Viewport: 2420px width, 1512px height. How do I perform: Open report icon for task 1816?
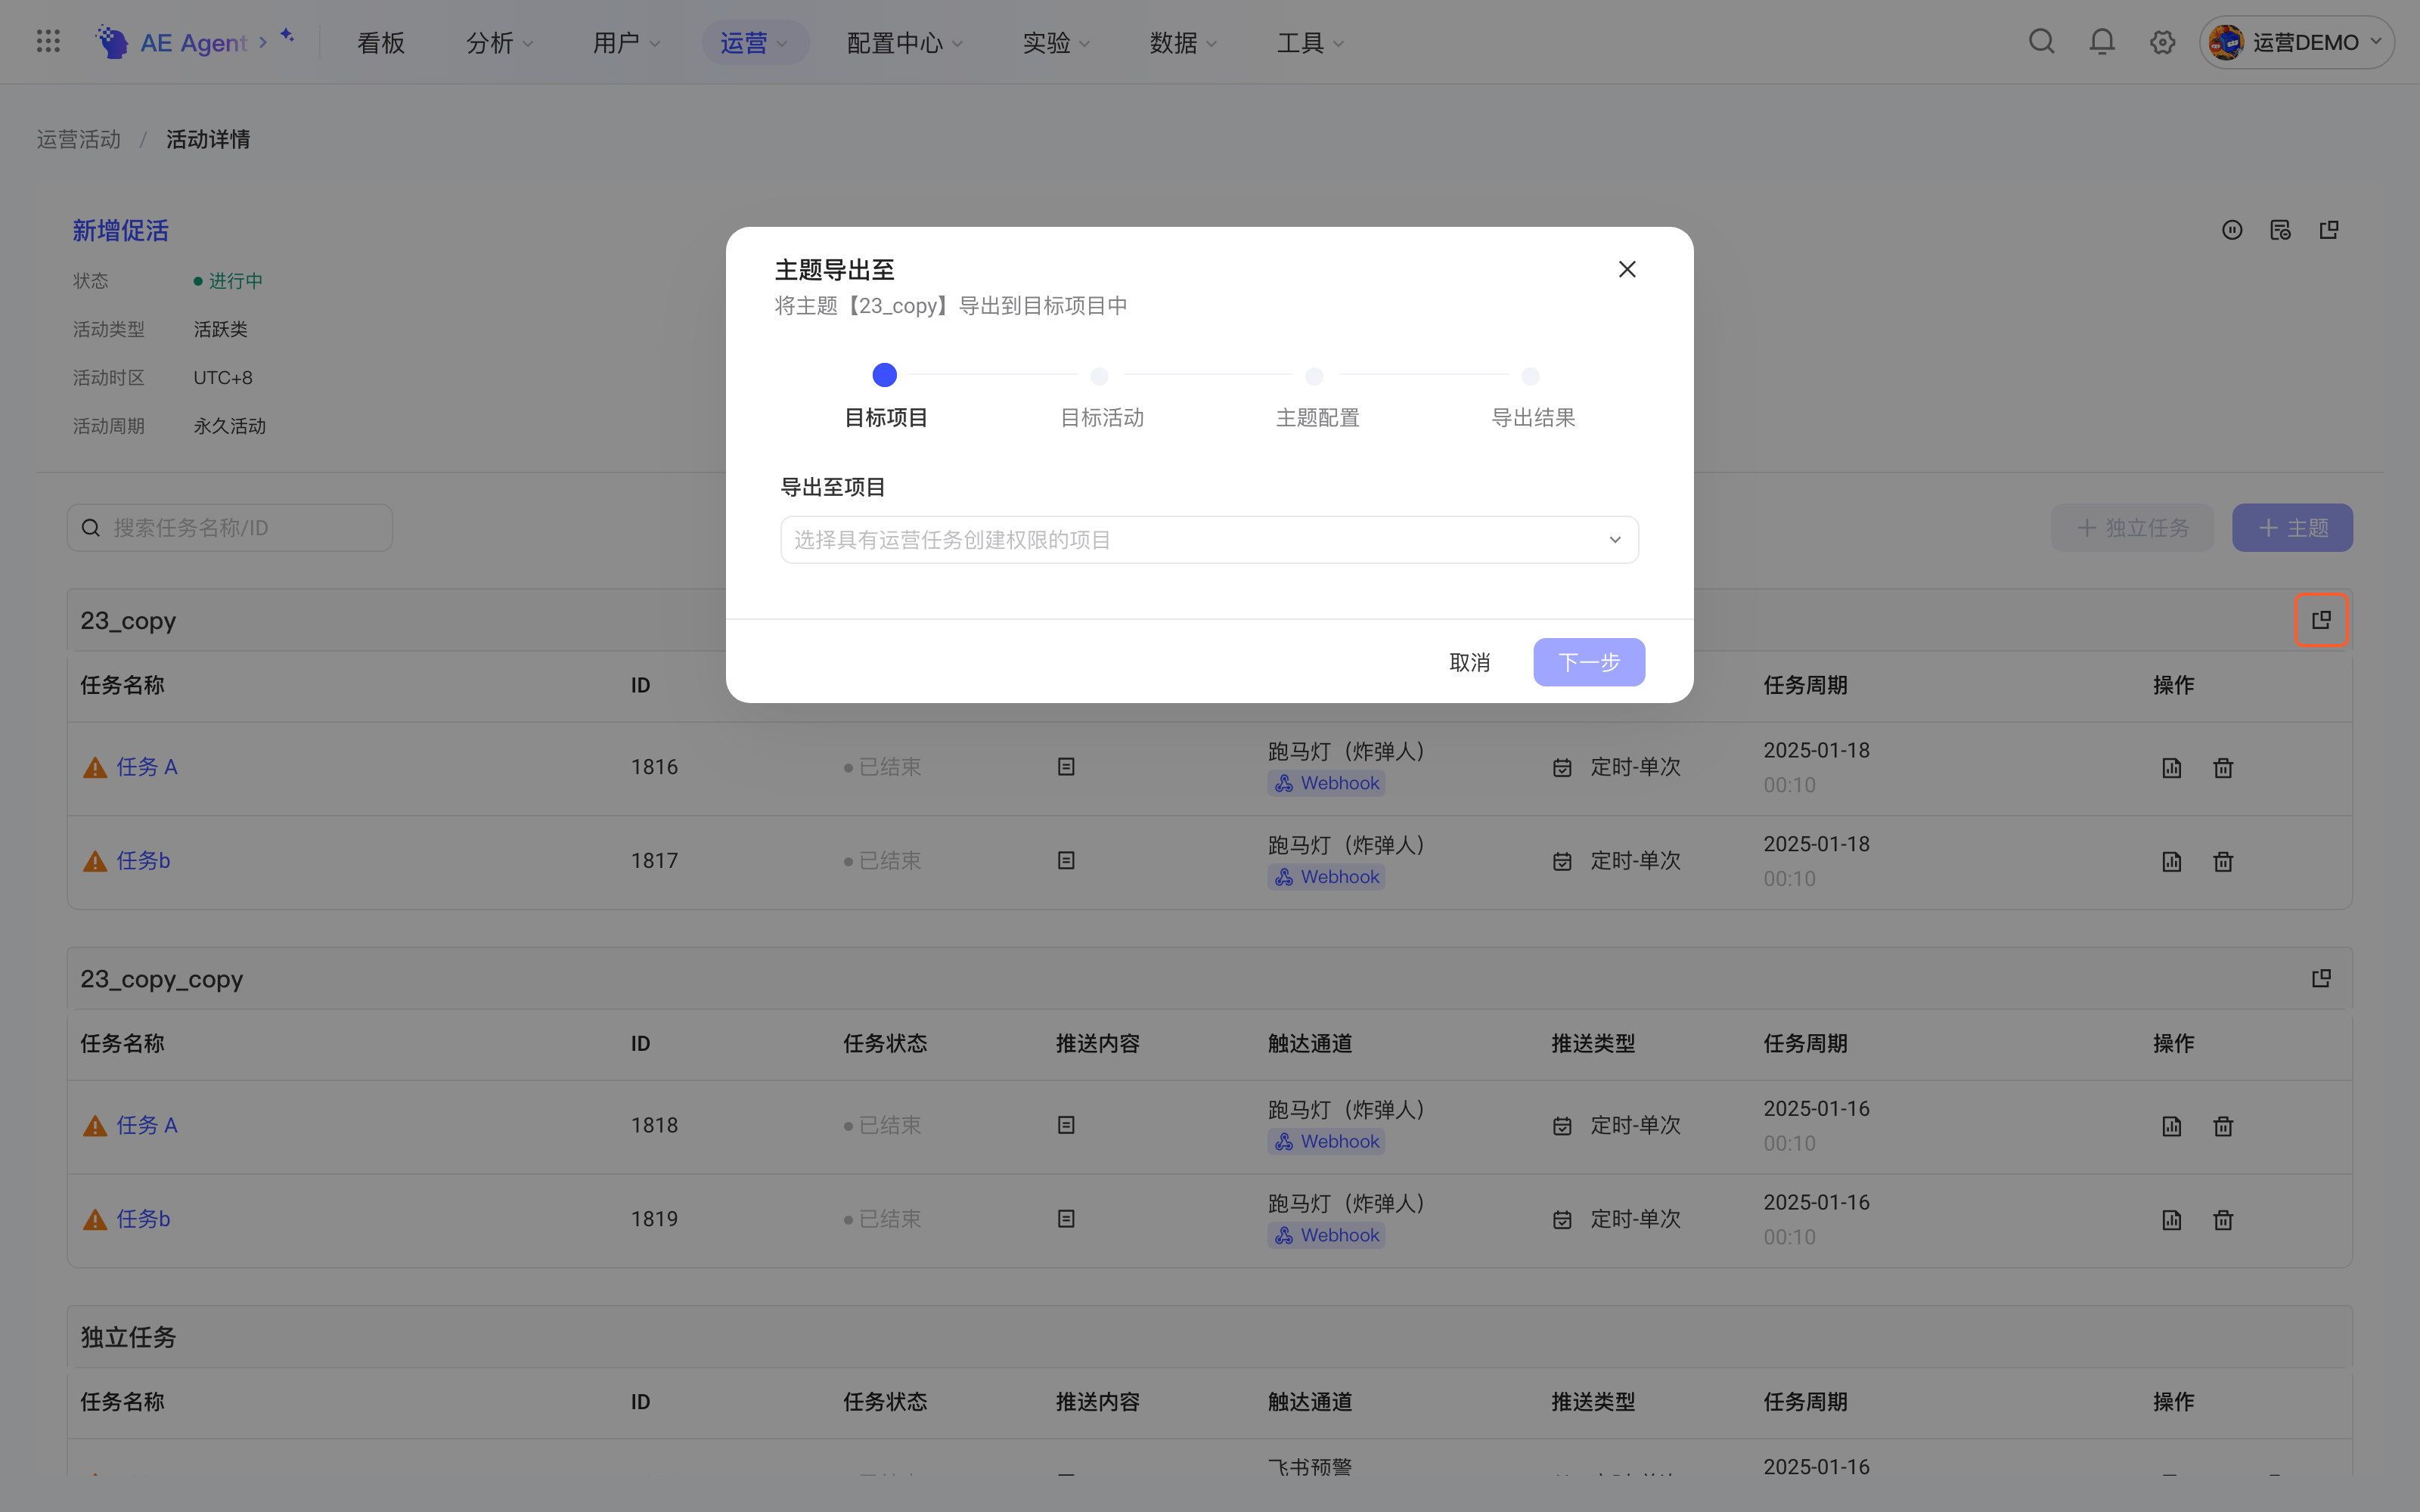[2171, 768]
